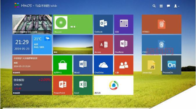The width and height of the screenshot is (196, 109).
Task: Launch the Excel tile
Action: (x=83, y=85)
